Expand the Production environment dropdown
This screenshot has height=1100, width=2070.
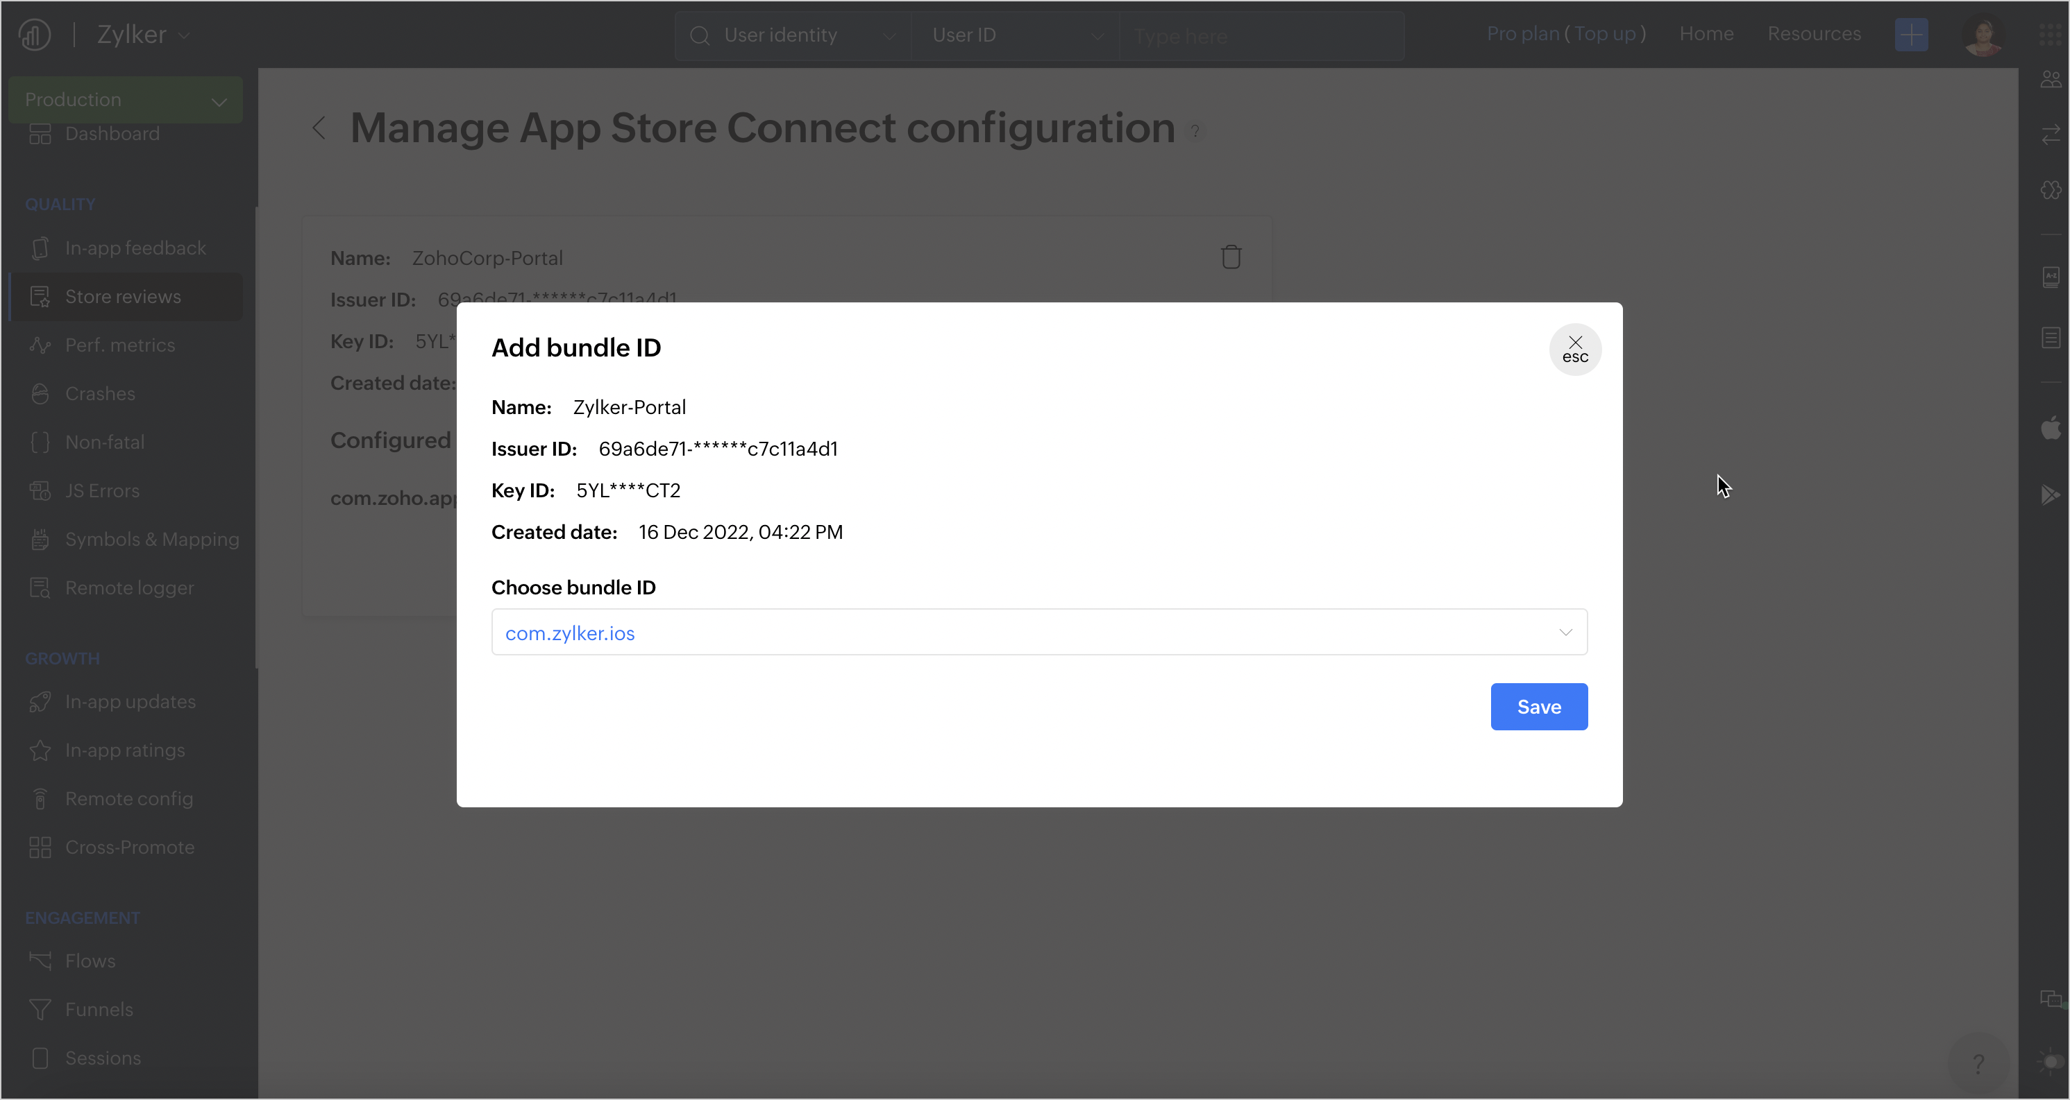(x=126, y=100)
